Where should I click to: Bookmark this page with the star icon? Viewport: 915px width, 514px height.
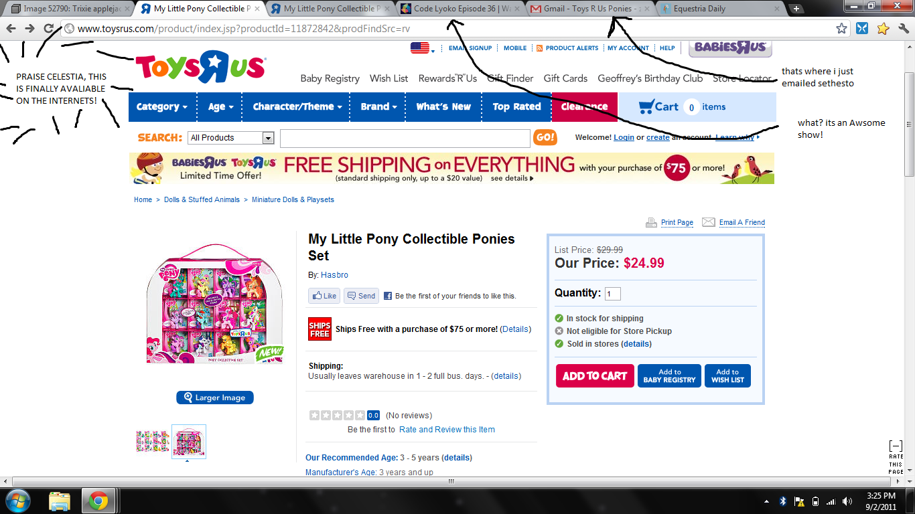coord(842,29)
